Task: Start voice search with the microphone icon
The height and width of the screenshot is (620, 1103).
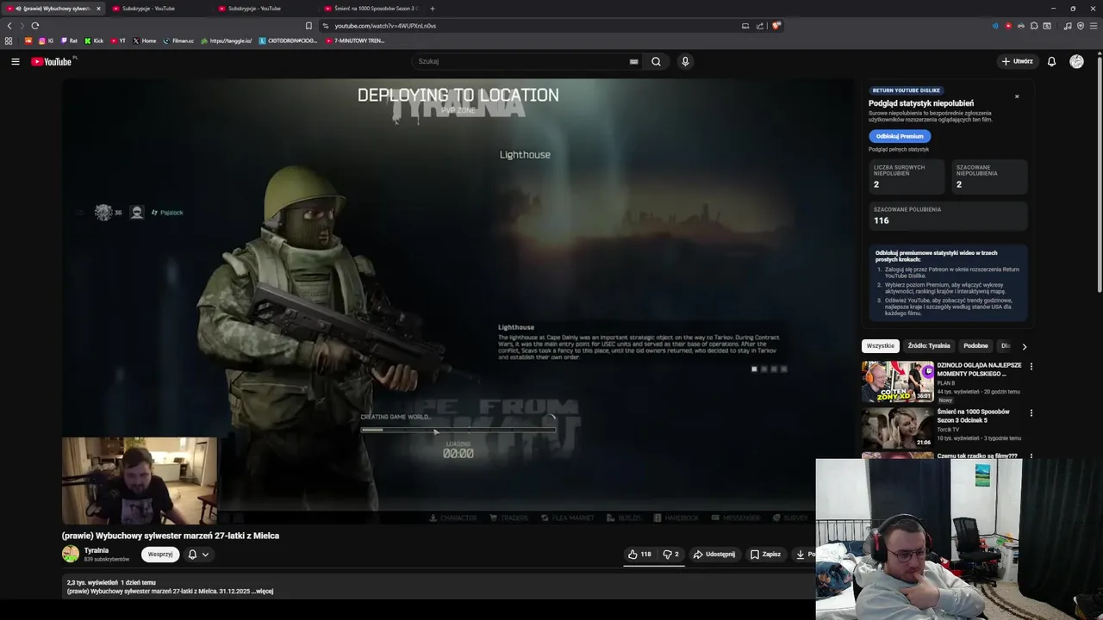Action: 685,61
